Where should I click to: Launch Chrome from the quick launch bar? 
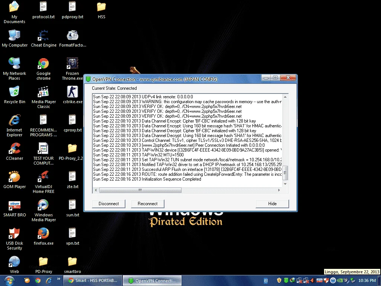point(38,280)
